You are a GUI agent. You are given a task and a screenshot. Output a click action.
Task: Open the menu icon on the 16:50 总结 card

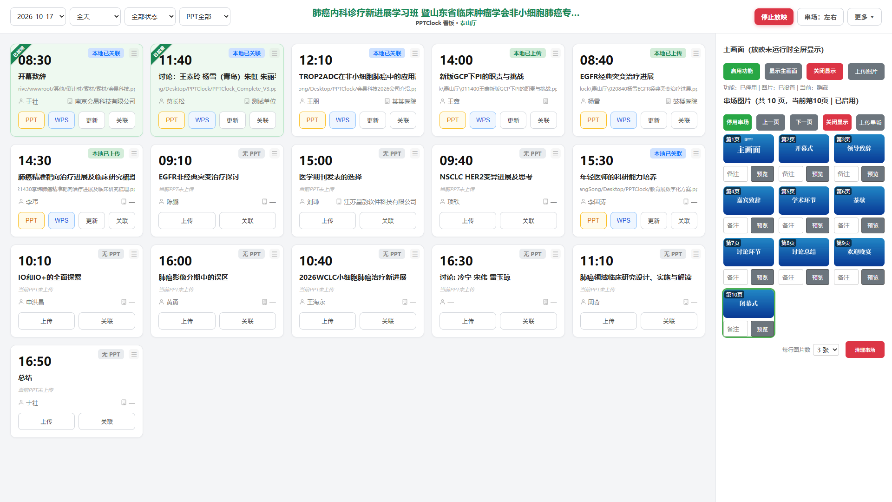(x=134, y=355)
